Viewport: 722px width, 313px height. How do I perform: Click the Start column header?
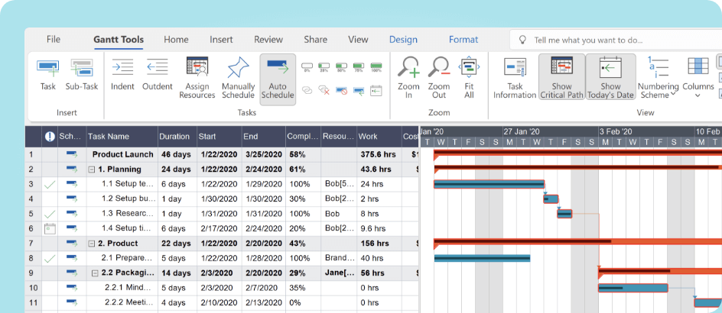tap(220, 137)
